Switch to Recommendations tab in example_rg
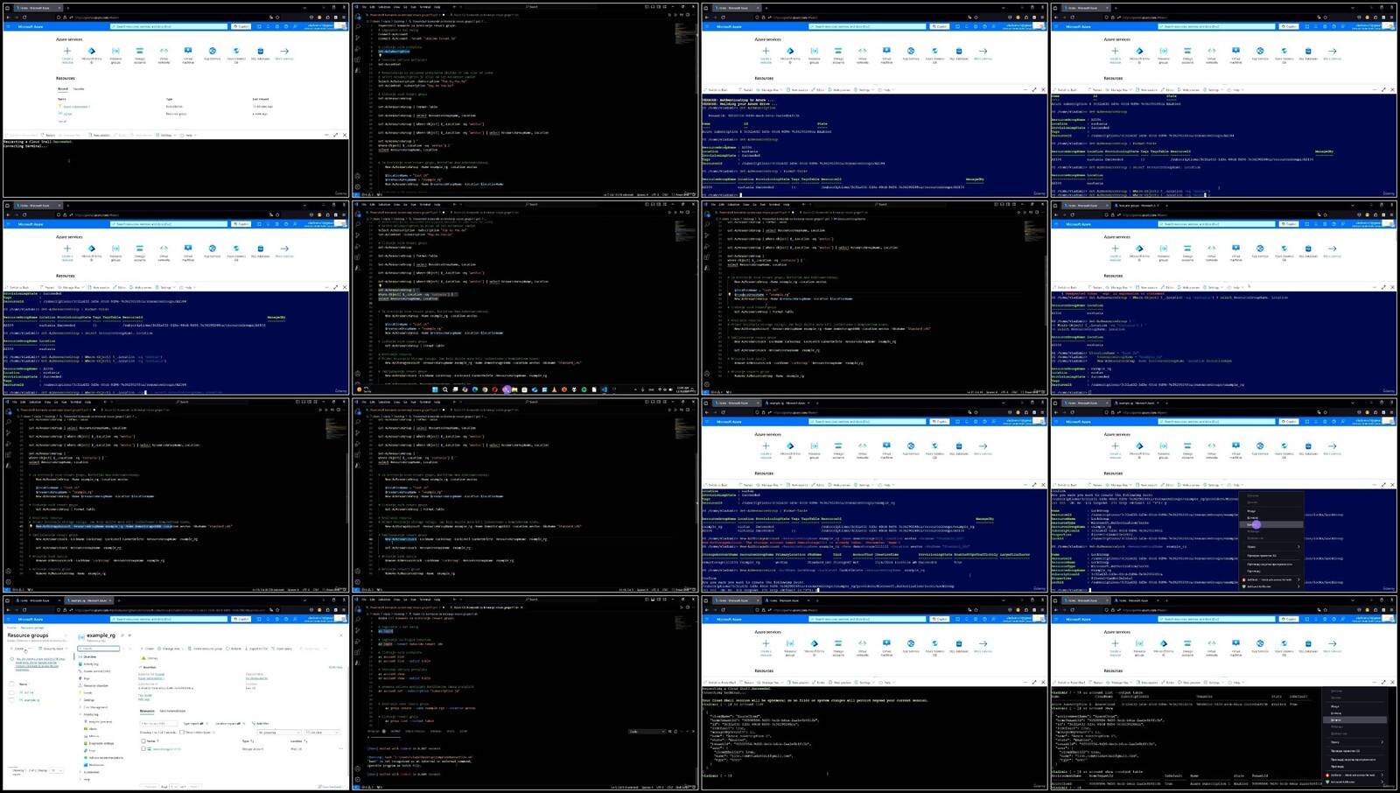Screen dimensions: 1400x793 [x=172, y=711]
